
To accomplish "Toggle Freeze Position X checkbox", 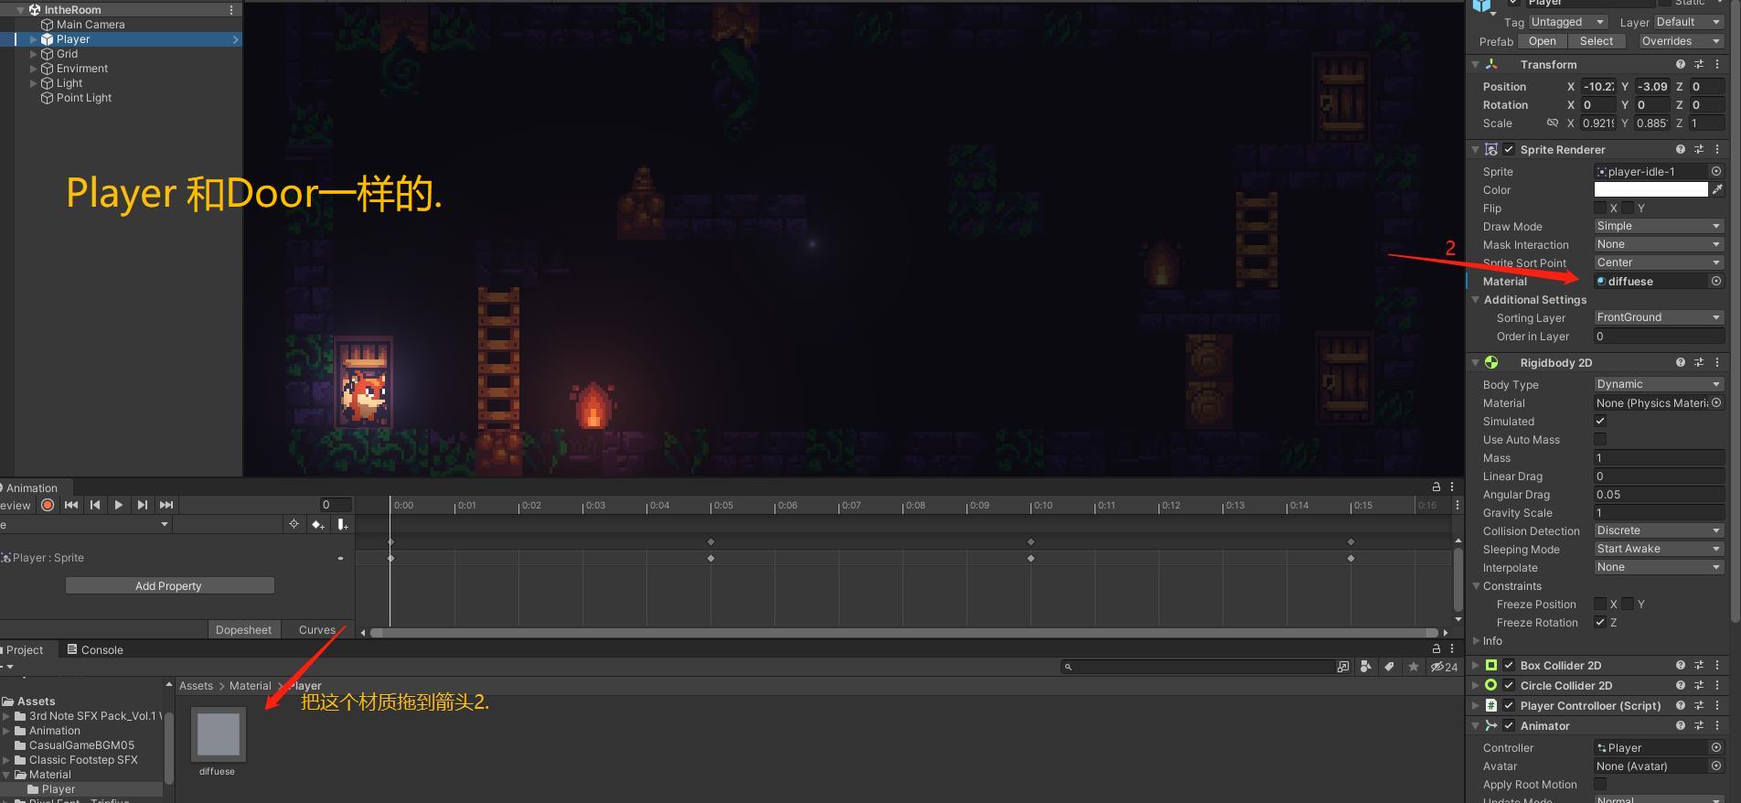I will pos(1600,604).
